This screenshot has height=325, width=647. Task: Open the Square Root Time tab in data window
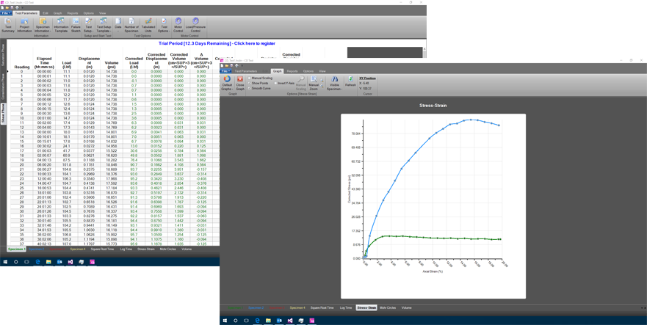pyautogui.click(x=102, y=249)
